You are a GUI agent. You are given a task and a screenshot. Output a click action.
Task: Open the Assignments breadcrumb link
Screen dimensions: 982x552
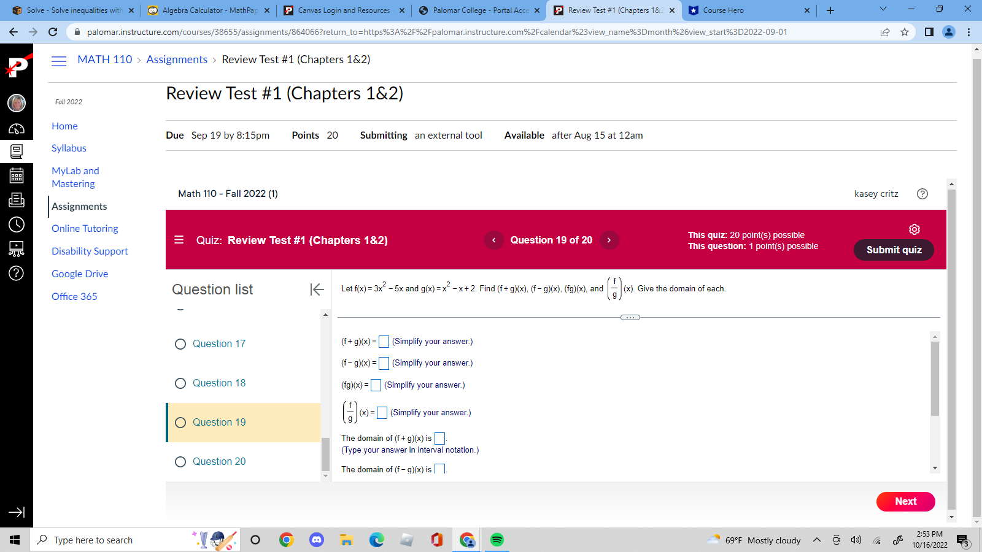tap(177, 59)
